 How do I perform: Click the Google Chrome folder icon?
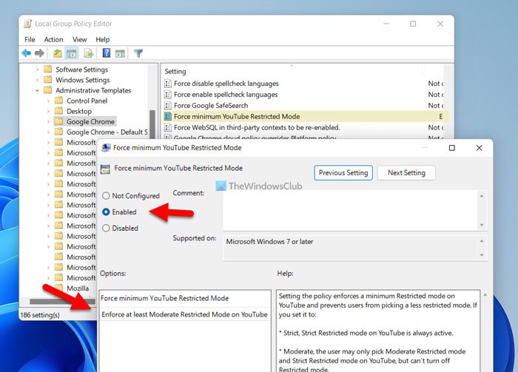(58, 121)
